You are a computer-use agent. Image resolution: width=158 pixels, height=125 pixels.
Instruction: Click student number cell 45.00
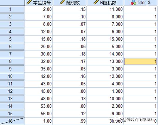[x=38, y=91]
